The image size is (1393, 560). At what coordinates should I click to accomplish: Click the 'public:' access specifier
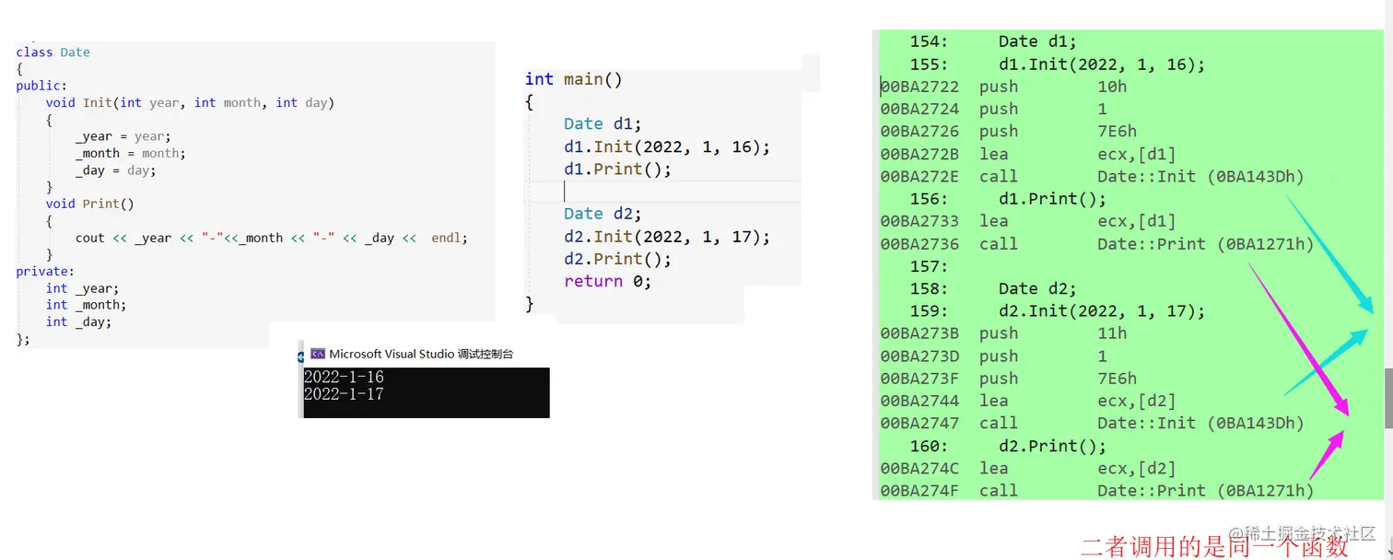(x=41, y=86)
